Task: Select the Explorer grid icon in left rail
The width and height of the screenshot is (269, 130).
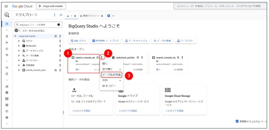Action: point(7,24)
